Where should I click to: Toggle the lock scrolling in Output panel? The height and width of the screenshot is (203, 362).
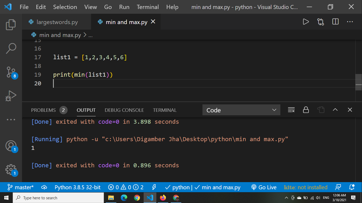(x=306, y=110)
